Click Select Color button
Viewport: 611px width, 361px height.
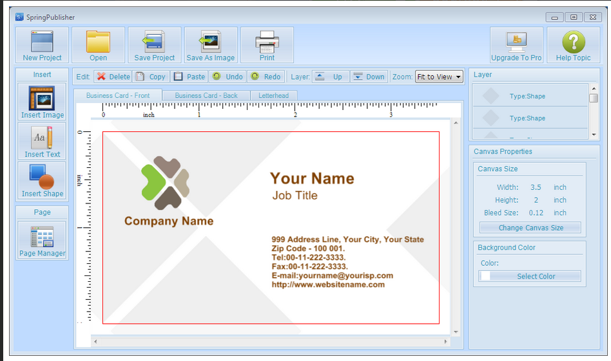click(x=530, y=276)
